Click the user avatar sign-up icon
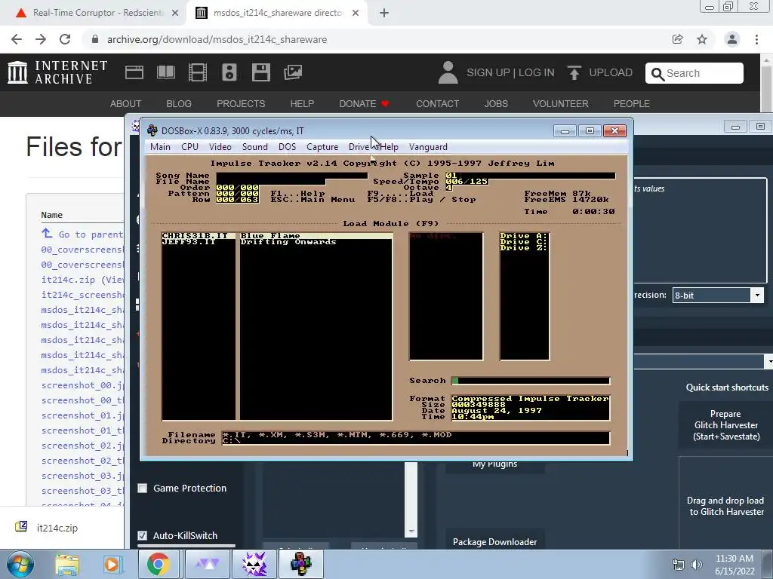This screenshot has width=773, height=579. (448, 72)
